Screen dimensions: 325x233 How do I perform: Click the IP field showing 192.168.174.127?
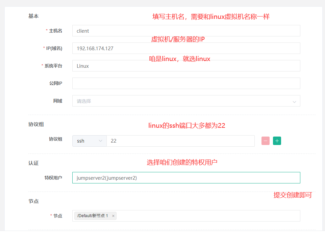pyautogui.click(x=186, y=48)
